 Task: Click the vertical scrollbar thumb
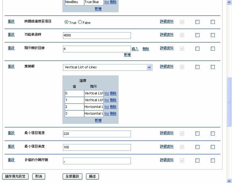[x=229, y=101]
